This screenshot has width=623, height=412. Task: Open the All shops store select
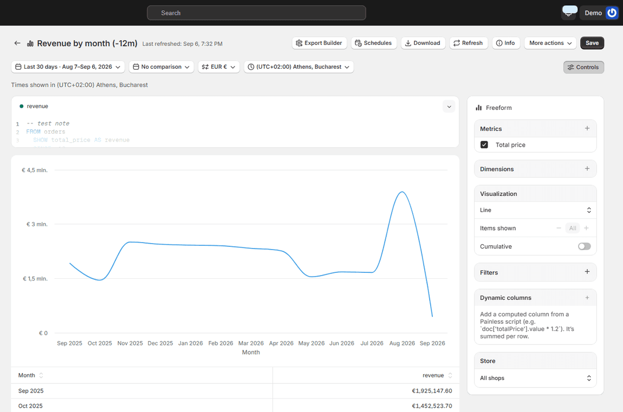pyautogui.click(x=535, y=378)
